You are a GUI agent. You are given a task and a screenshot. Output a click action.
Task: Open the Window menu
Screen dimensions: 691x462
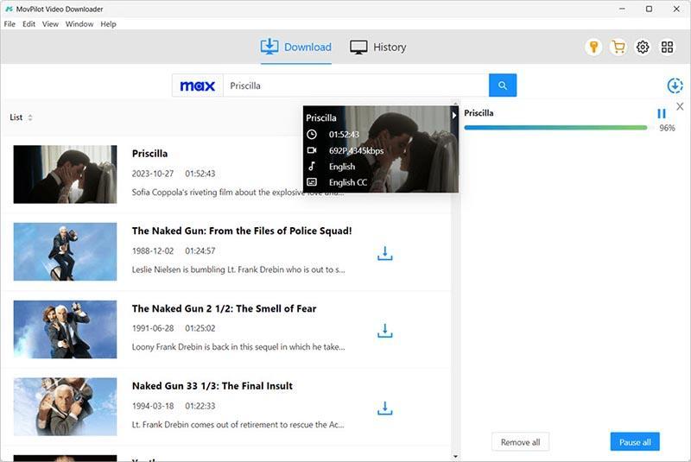pyautogui.click(x=79, y=24)
